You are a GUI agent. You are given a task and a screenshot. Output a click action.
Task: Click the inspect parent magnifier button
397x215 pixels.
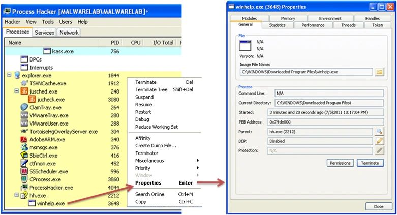pyautogui.click(x=379, y=131)
